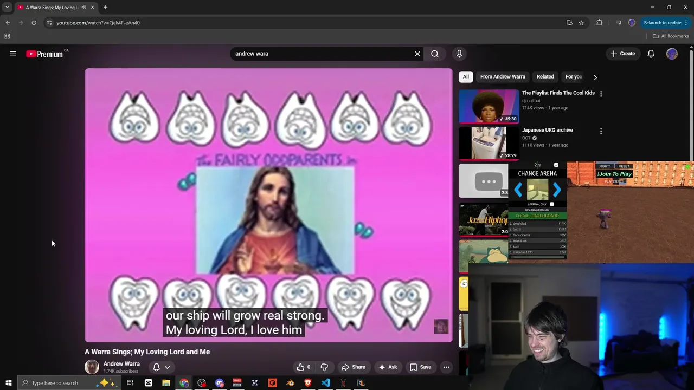Open The Playlist Finds thumbnail

pos(489,106)
